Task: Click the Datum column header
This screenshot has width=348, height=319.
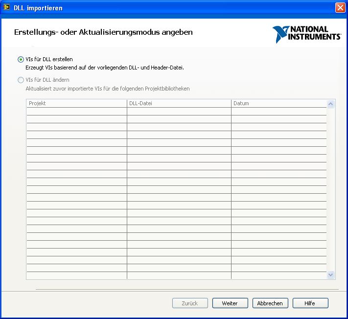Action: coord(278,103)
